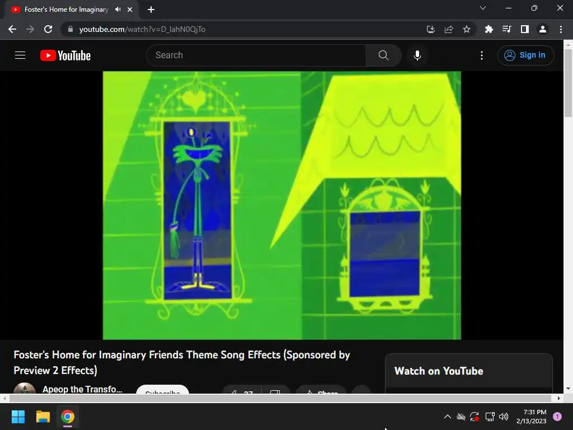Open Chrome three-dot menu
Screen dimensions: 573x430
[561, 29]
